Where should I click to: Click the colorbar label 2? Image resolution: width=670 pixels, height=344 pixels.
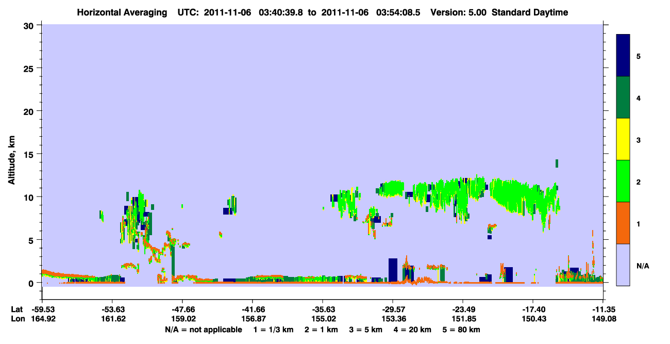(x=639, y=182)
